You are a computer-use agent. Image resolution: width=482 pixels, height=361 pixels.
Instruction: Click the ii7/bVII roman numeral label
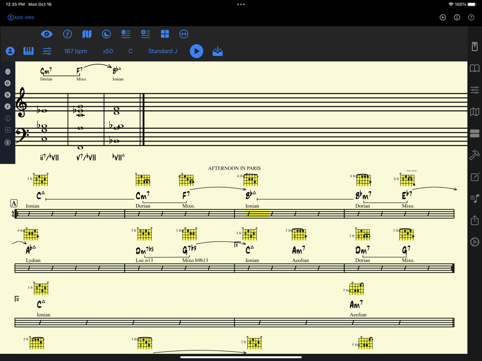(49, 157)
